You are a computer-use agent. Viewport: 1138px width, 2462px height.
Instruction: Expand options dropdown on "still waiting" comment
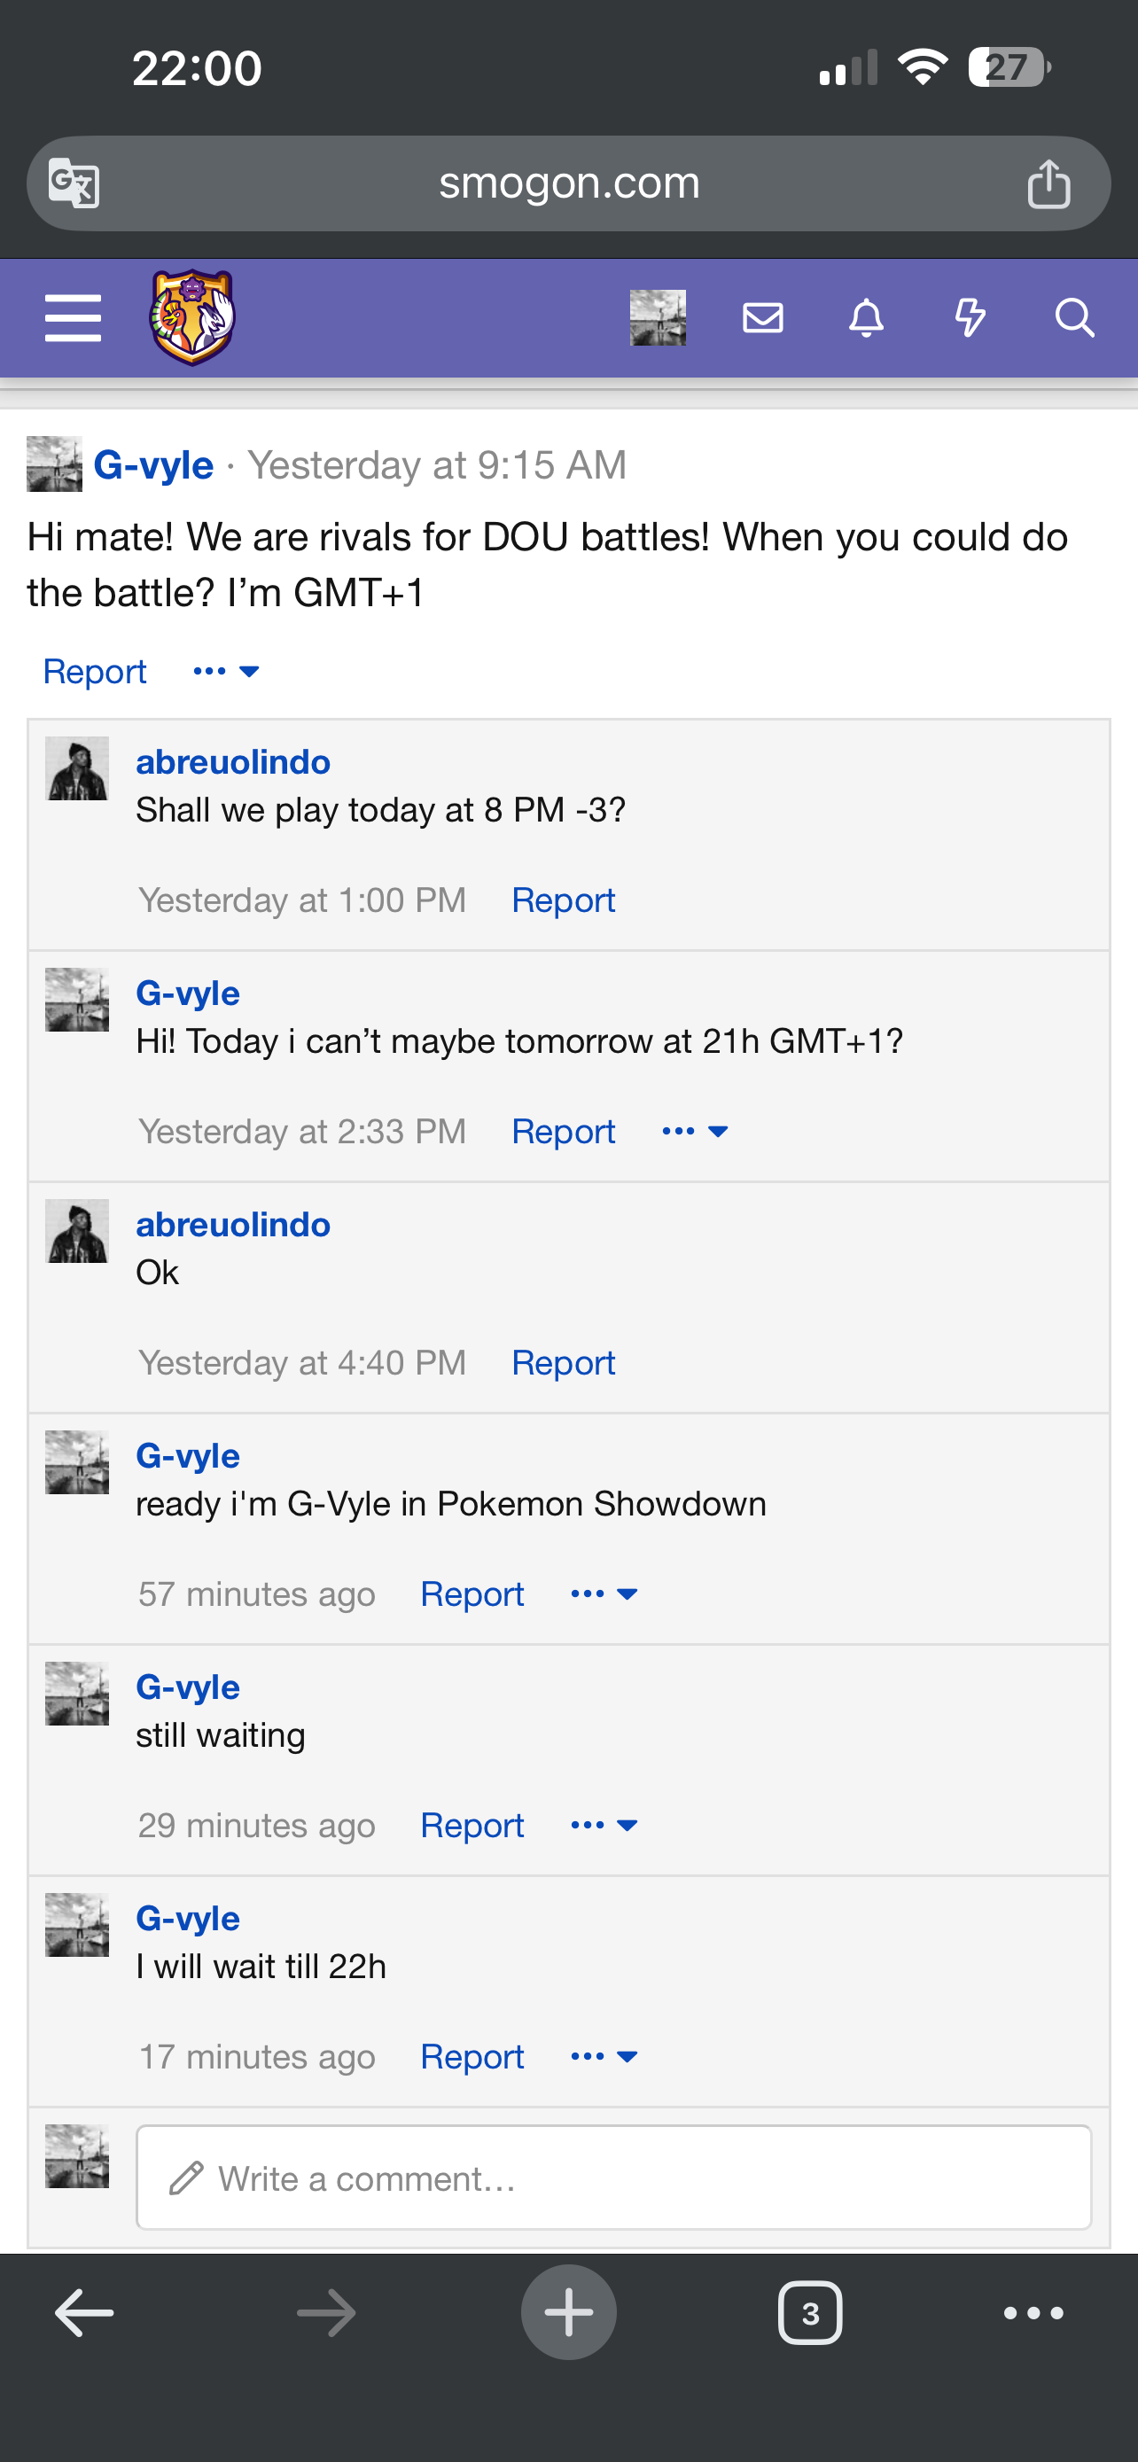pos(604,1826)
